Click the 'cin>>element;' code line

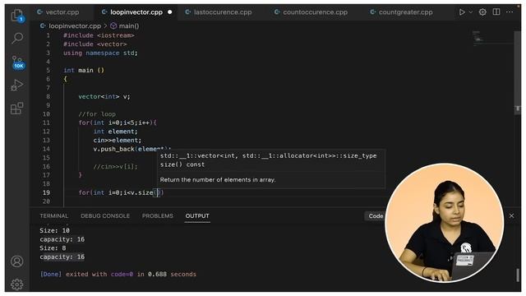[118, 141]
